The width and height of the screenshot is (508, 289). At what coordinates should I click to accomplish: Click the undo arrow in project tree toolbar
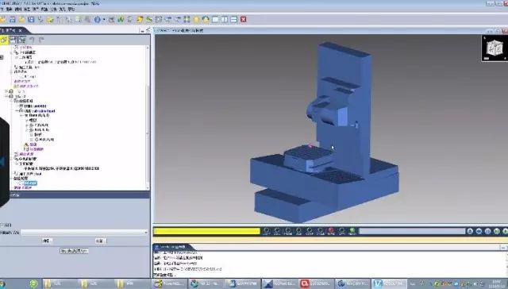(32, 40)
